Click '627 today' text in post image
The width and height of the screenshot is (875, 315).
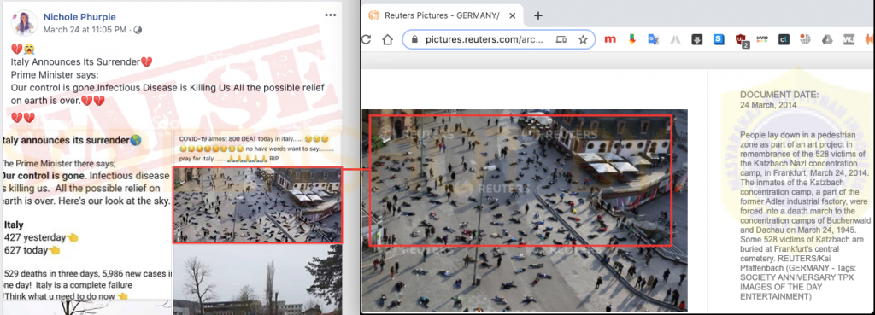pyautogui.click(x=26, y=250)
